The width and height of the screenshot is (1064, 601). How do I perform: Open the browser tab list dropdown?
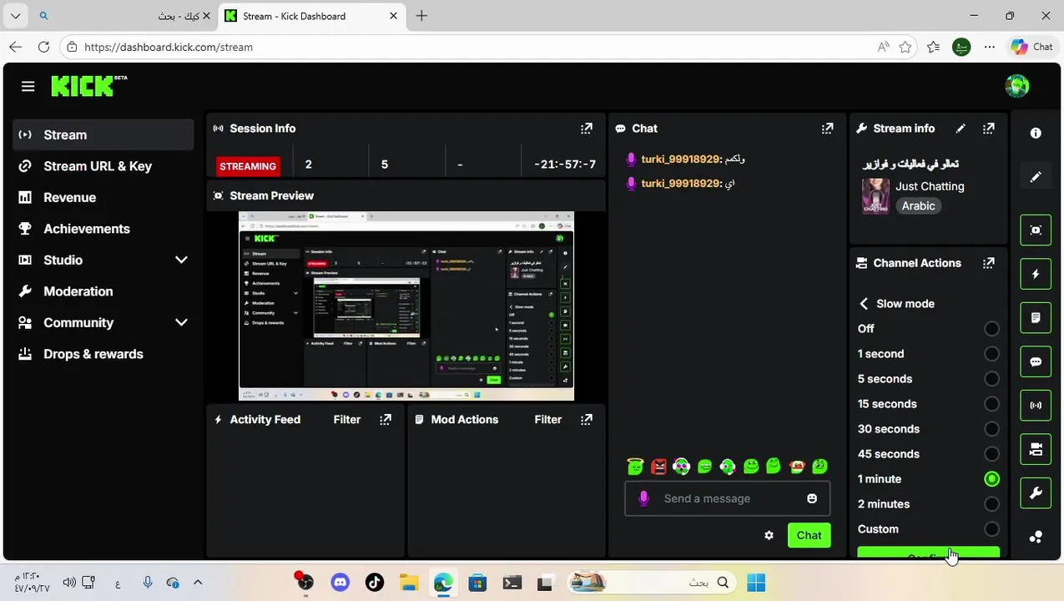point(15,16)
